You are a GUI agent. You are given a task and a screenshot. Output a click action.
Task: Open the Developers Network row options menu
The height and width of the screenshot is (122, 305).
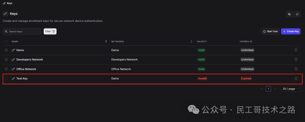pyautogui.click(x=296, y=60)
